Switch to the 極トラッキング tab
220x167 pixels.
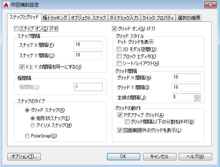55,18
